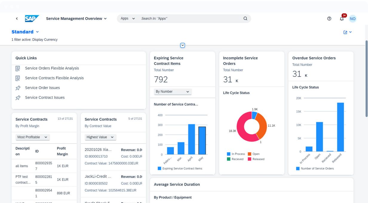Open the help question mark icon
The width and height of the screenshot is (368, 203).
pyautogui.click(x=329, y=19)
